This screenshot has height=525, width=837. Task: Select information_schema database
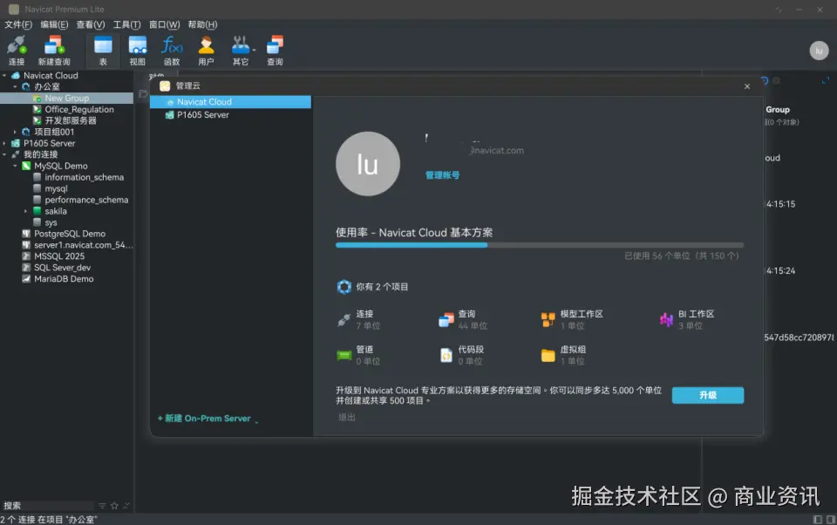[x=84, y=177]
